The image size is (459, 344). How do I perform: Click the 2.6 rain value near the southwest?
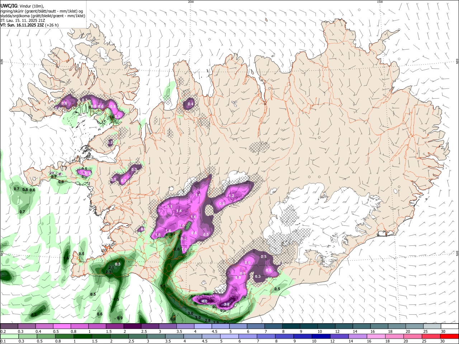[x=176, y=249]
